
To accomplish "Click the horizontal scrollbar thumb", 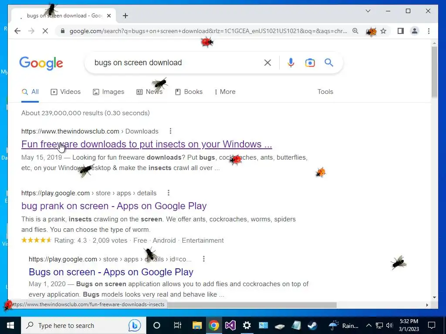I will pyautogui.click(x=251, y=305).
